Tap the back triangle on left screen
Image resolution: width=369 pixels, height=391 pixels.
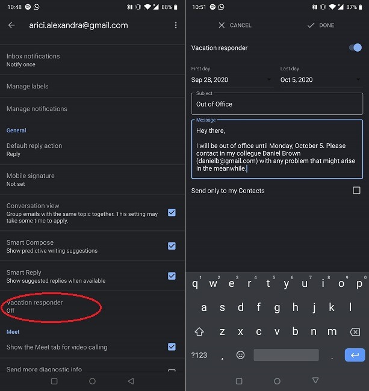(x=131, y=381)
